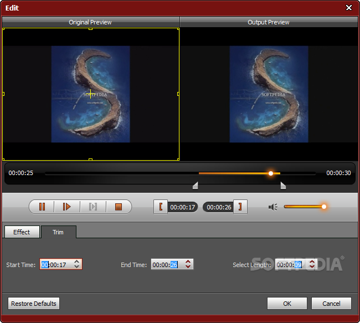Screen dimensions: 360x323
Task: Increase Select Length with the up arrow
Action: 312,262
